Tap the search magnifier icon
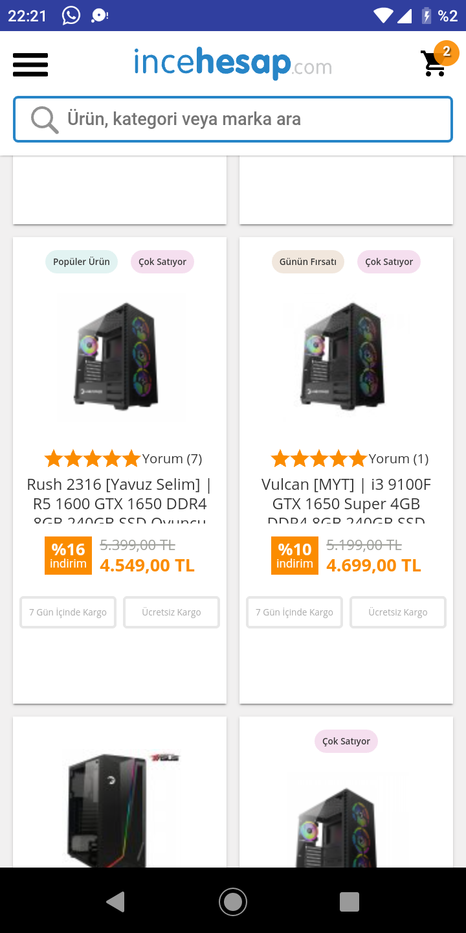This screenshot has width=466, height=933. 45,119
